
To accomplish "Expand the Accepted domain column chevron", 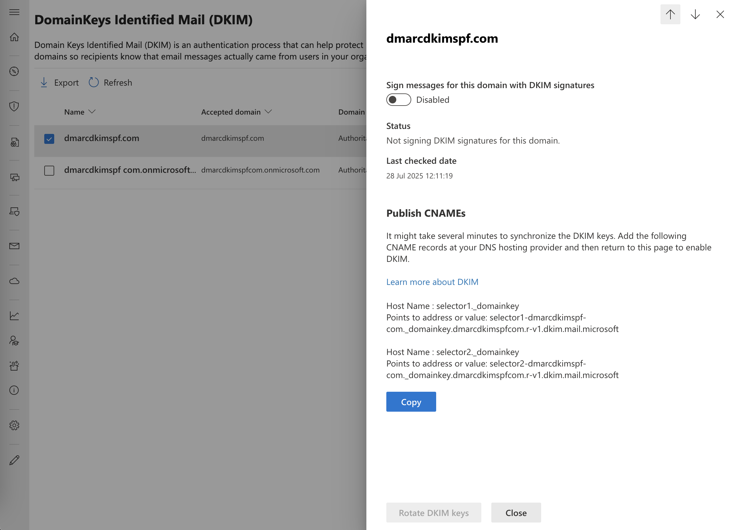I will point(268,111).
